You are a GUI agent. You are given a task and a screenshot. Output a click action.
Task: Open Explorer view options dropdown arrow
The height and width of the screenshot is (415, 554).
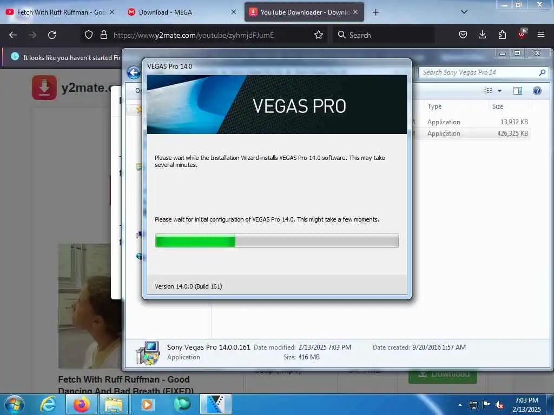(499, 91)
